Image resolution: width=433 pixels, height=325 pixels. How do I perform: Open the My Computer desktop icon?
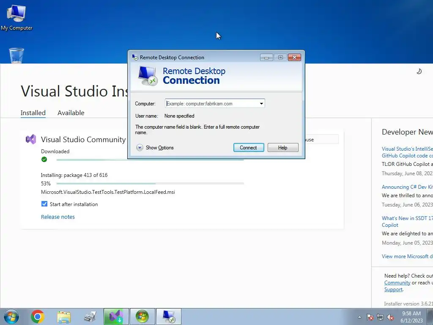click(16, 18)
